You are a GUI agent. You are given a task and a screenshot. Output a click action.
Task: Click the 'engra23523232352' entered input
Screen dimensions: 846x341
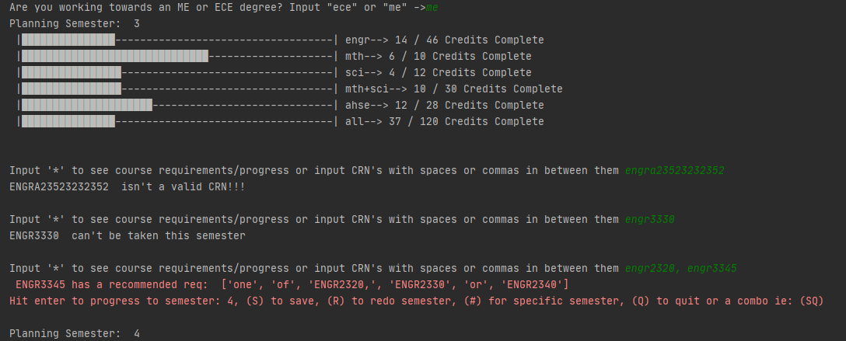[x=674, y=171]
